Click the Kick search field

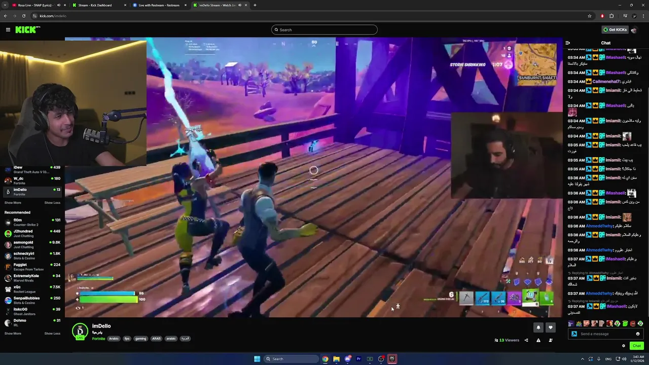point(324,30)
